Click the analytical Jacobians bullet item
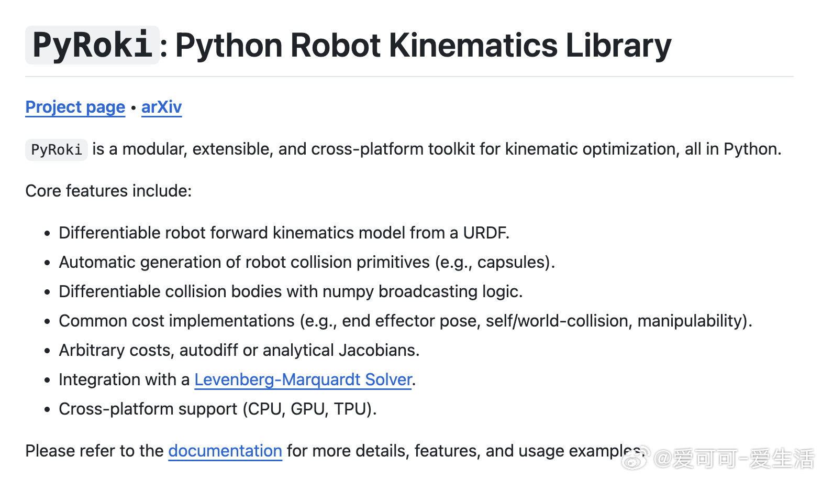The height and width of the screenshot is (478, 822). 239,350
